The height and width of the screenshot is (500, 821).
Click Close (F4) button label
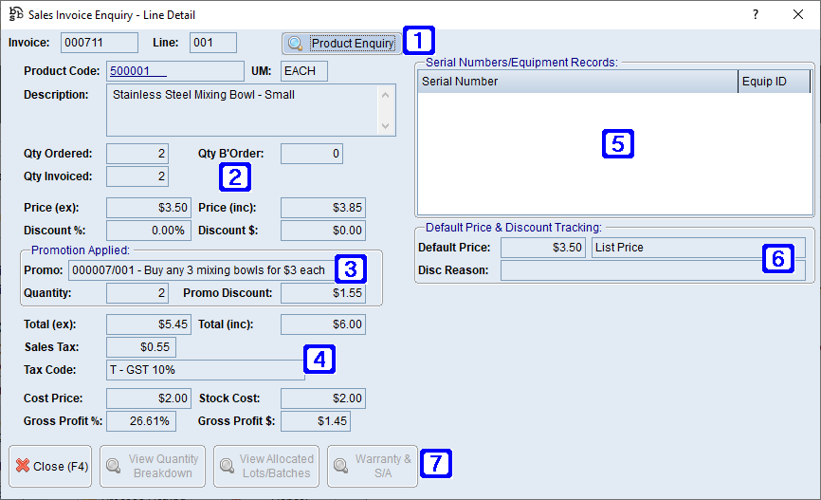coord(61,466)
